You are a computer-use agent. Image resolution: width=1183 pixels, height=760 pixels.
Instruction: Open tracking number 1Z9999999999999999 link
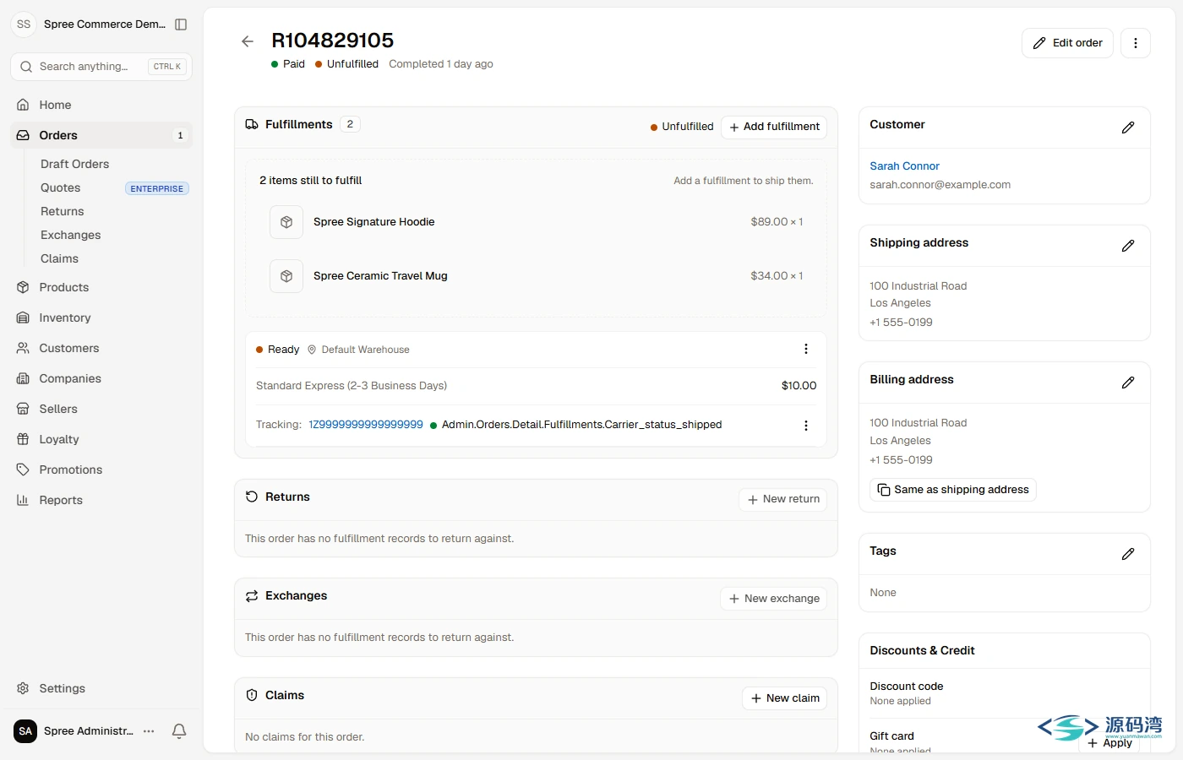[x=366, y=425]
